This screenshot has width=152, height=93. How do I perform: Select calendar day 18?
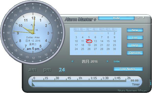pyautogui.click(x=83, y=45)
